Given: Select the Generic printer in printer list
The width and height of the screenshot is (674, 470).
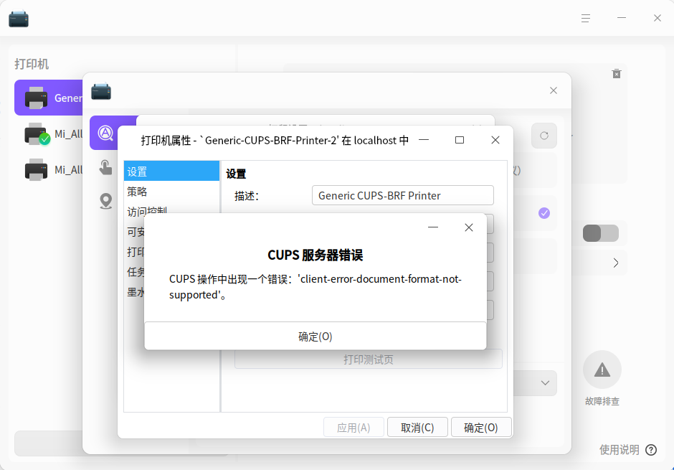Looking at the screenshot, I should pos(49,98).
